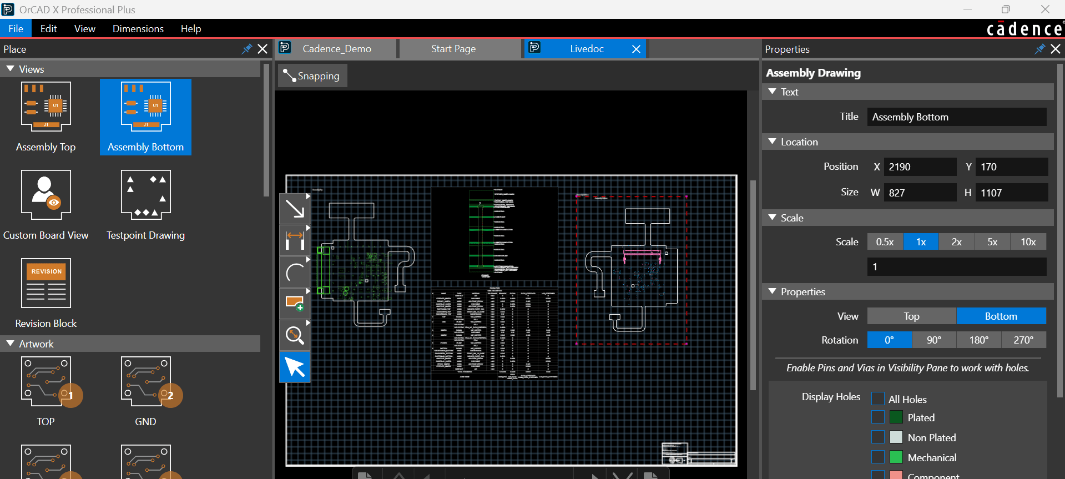1065x479 pixels.
Task: Enable the Non Plated holes checkbox
Action: coord(878,437)
